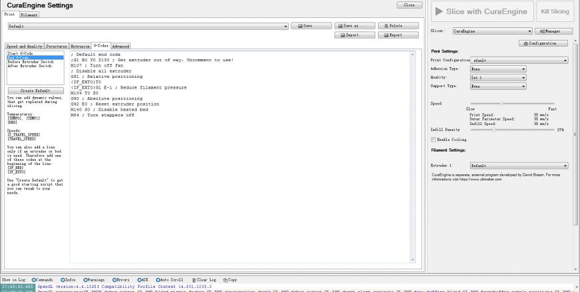Image resolution: width=580 pixels, height=292 pixels.
Task: Start slicing with the Slice with CuraEngine button
Action: click(483, 11)
